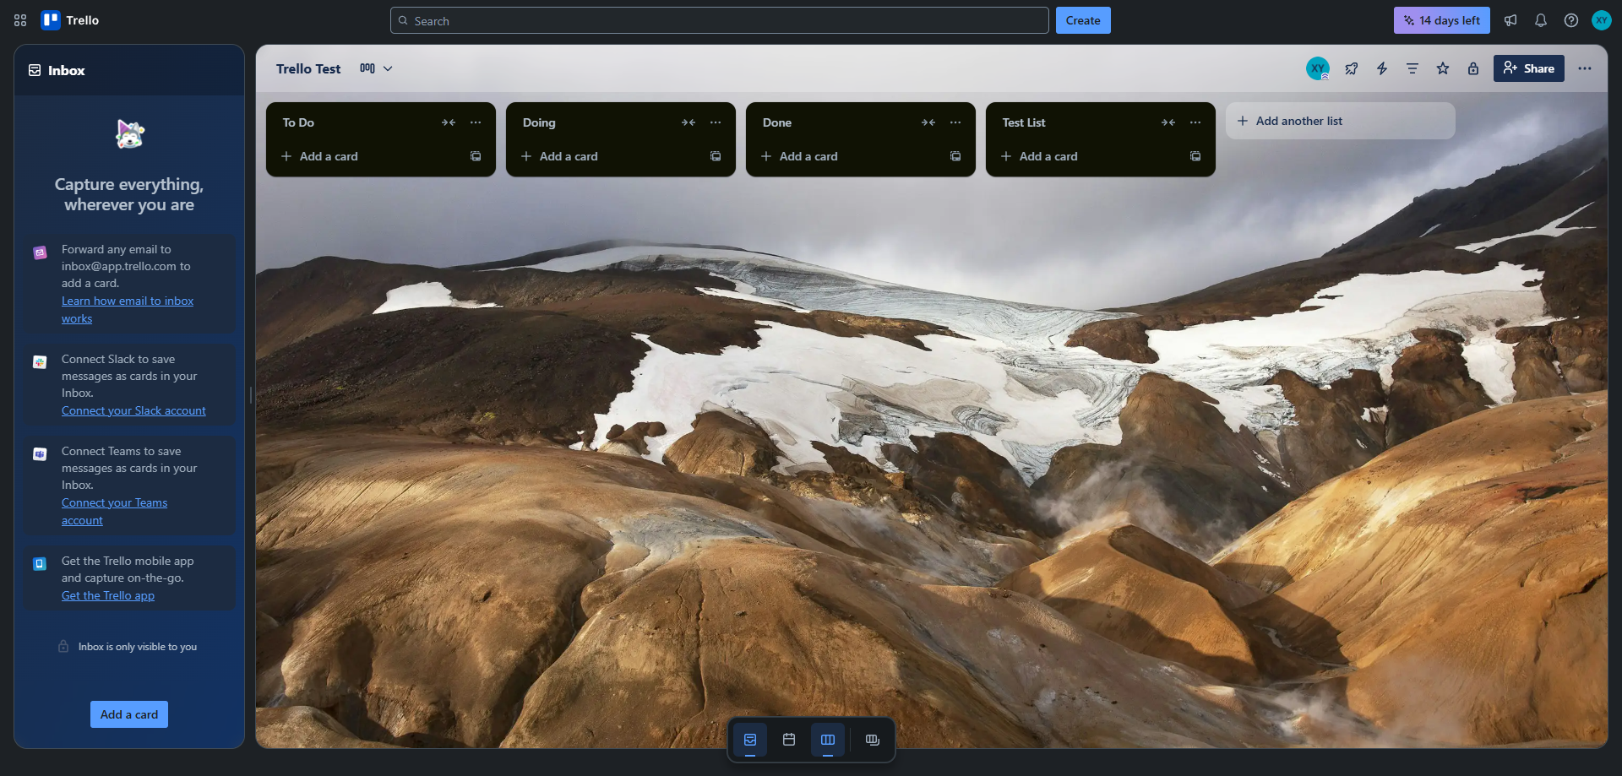Collapse the Done list
This screenshot has height=776, width=1622.
click(x=928, y=122)
